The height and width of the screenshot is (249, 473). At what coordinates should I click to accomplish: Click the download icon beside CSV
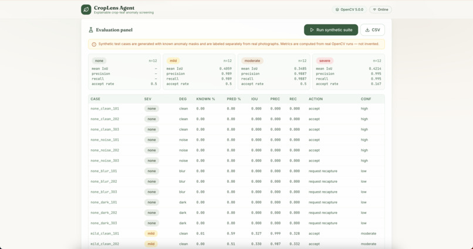click(x=367, y=30)
